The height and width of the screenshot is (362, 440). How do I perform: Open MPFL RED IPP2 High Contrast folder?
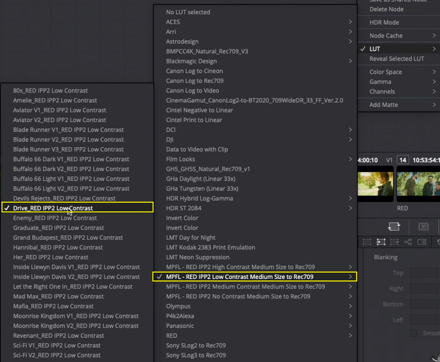[255, 267]
